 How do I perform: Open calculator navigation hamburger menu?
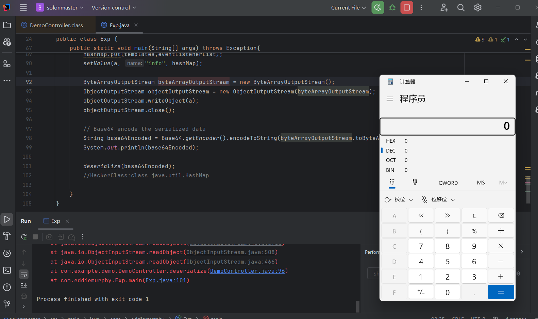tap(390, 99)
